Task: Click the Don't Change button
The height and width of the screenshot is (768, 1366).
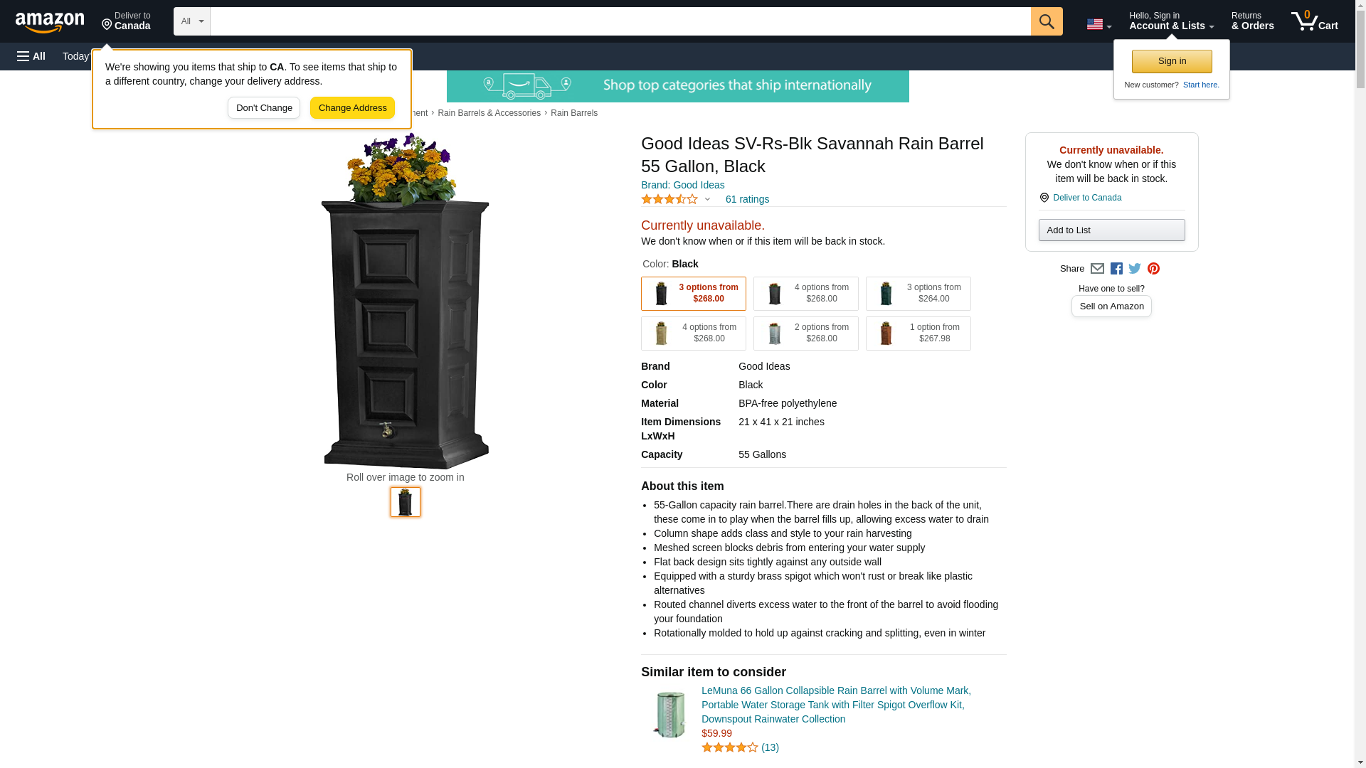Action: click(264, 108)
